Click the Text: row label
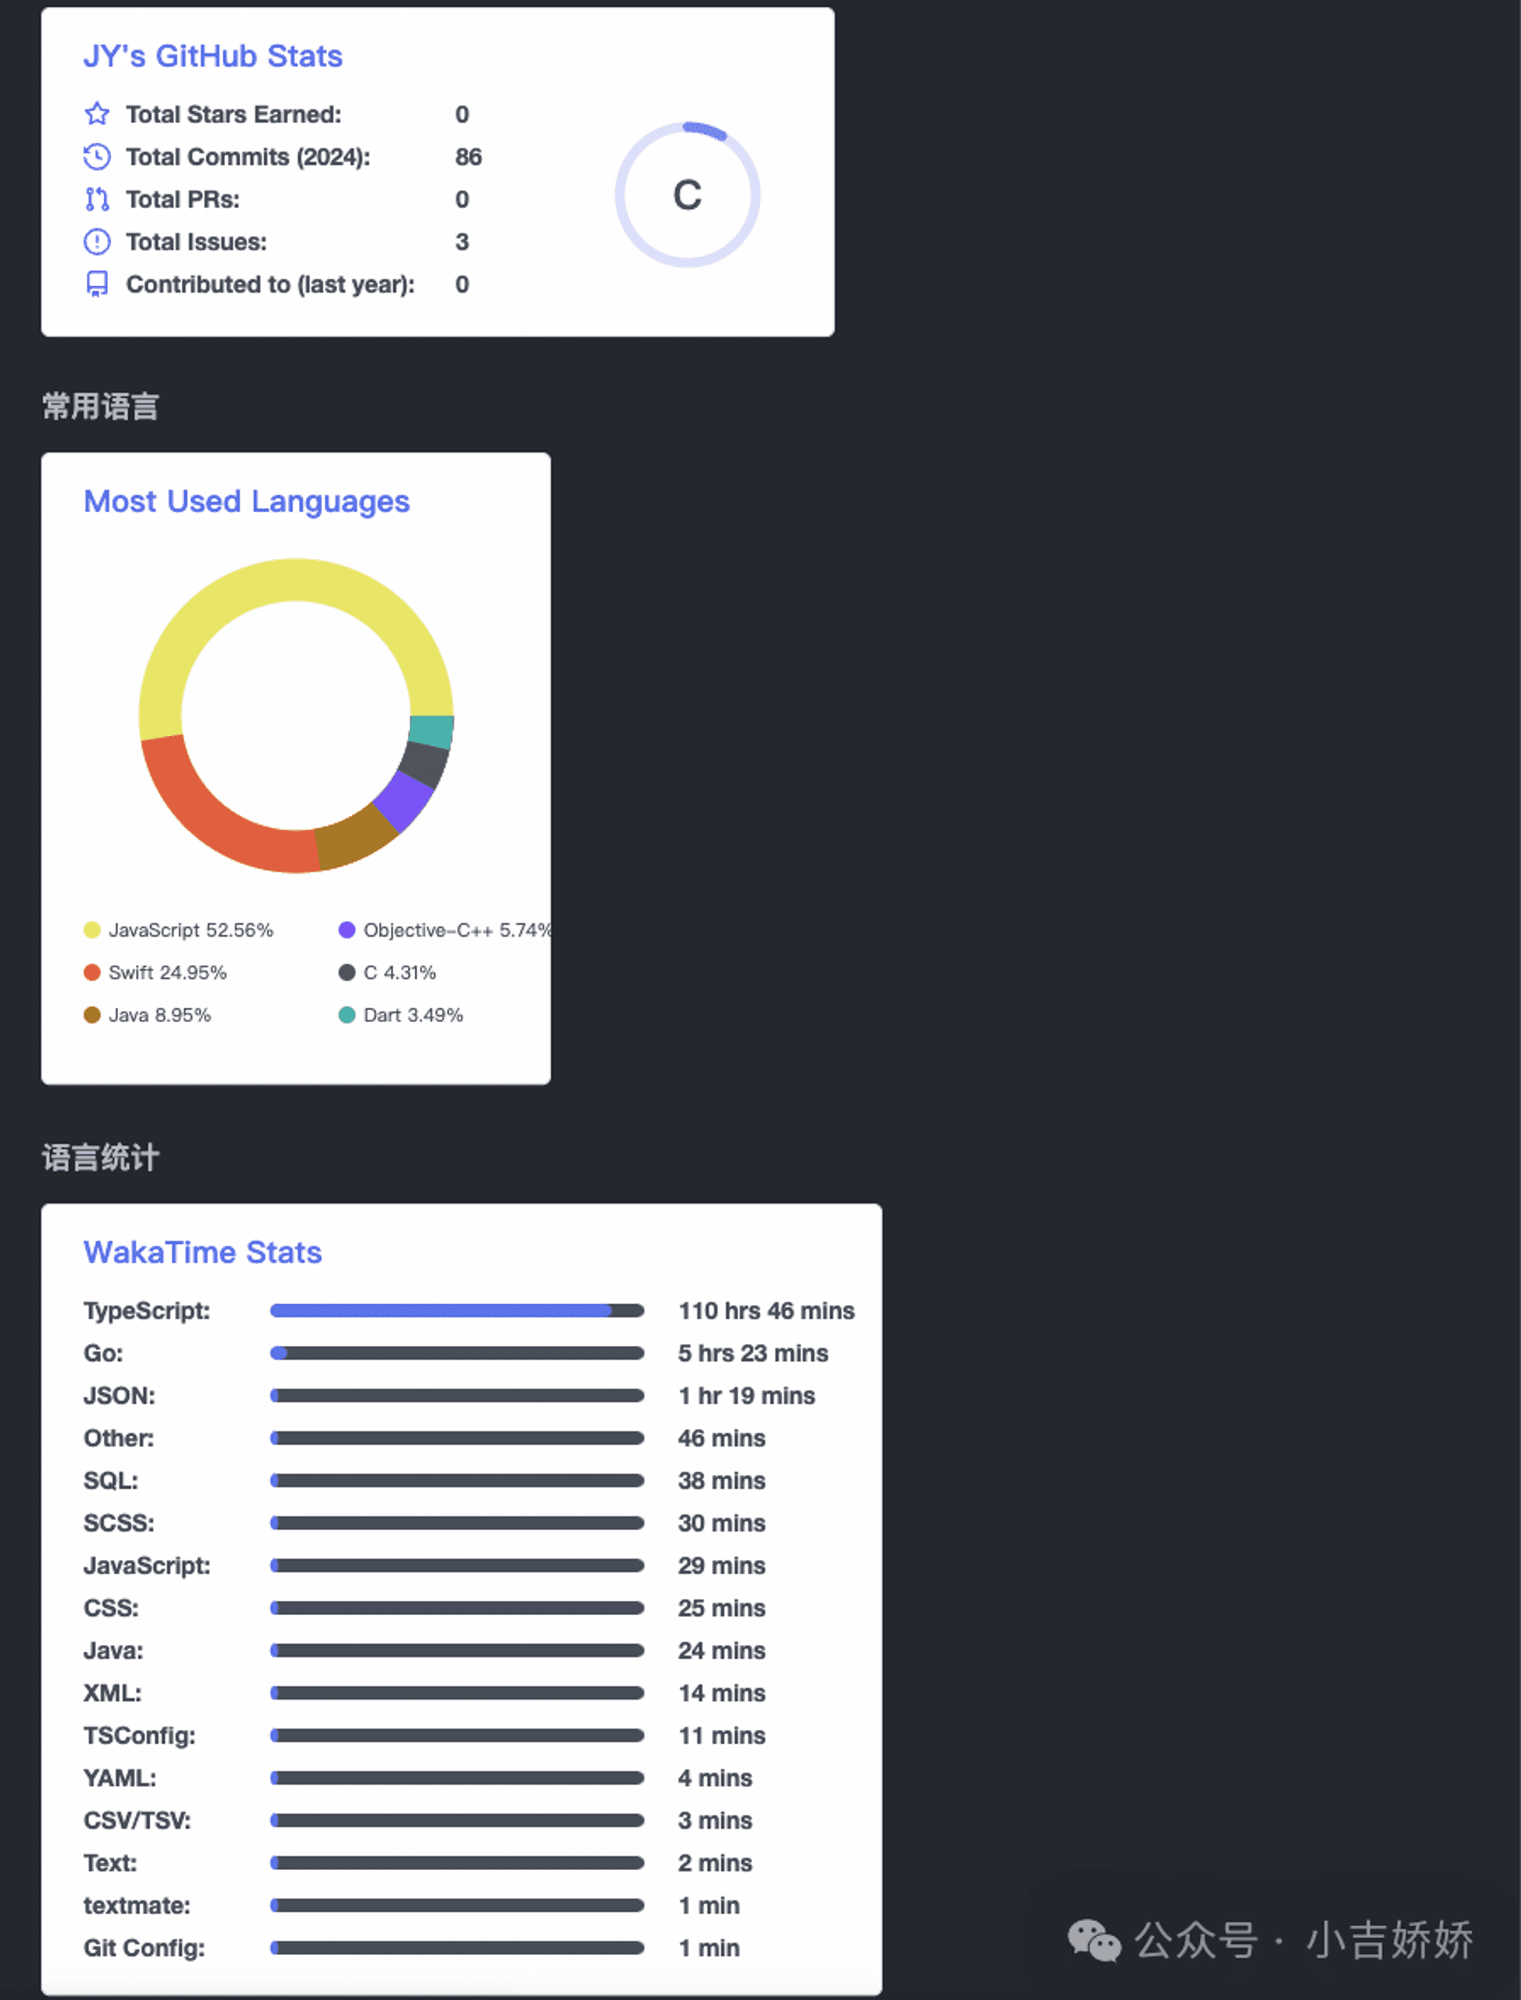Screen dimensions: 1521x2000 click(110, 1862)
